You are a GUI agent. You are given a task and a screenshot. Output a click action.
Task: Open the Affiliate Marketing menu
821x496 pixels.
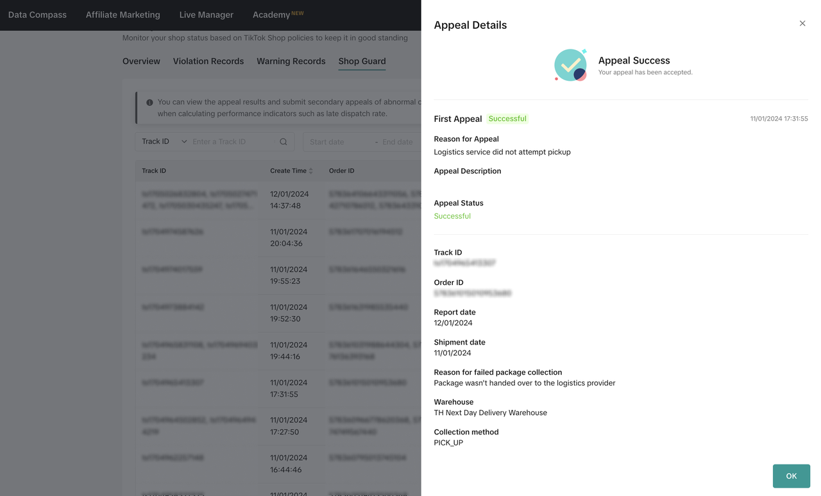click(x=123, y=15)
